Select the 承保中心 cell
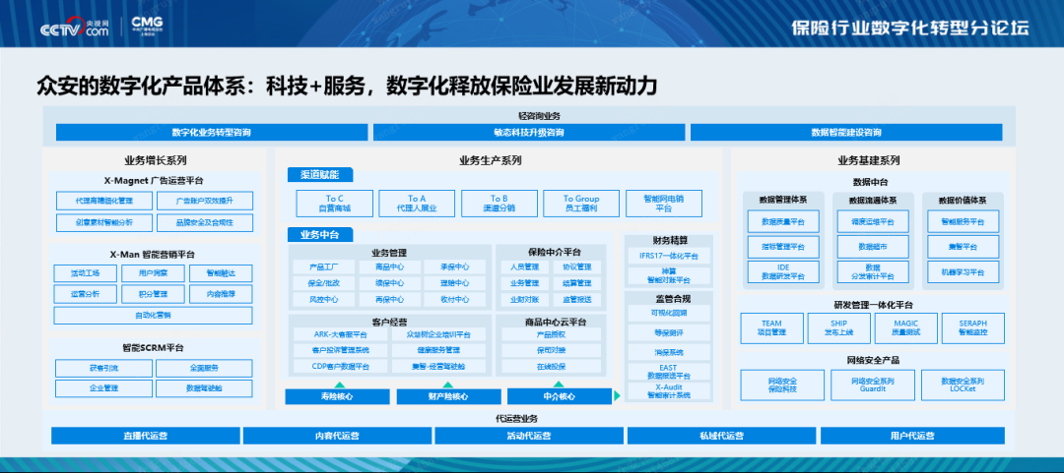The width and height of the screenshot is (1064, 473). 454,267
